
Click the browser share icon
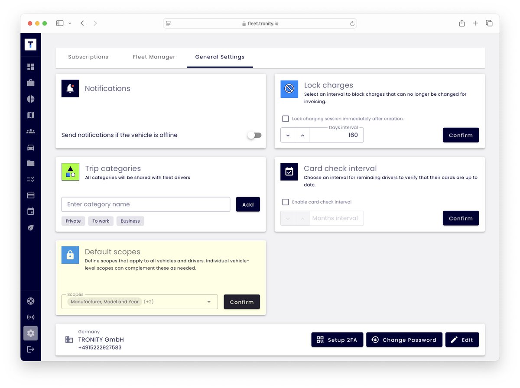coord(462,23)
